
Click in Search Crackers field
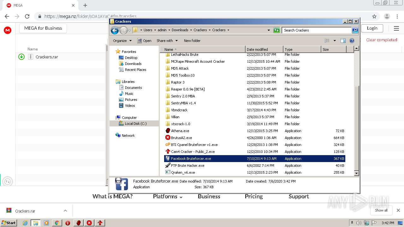[317, 30]
